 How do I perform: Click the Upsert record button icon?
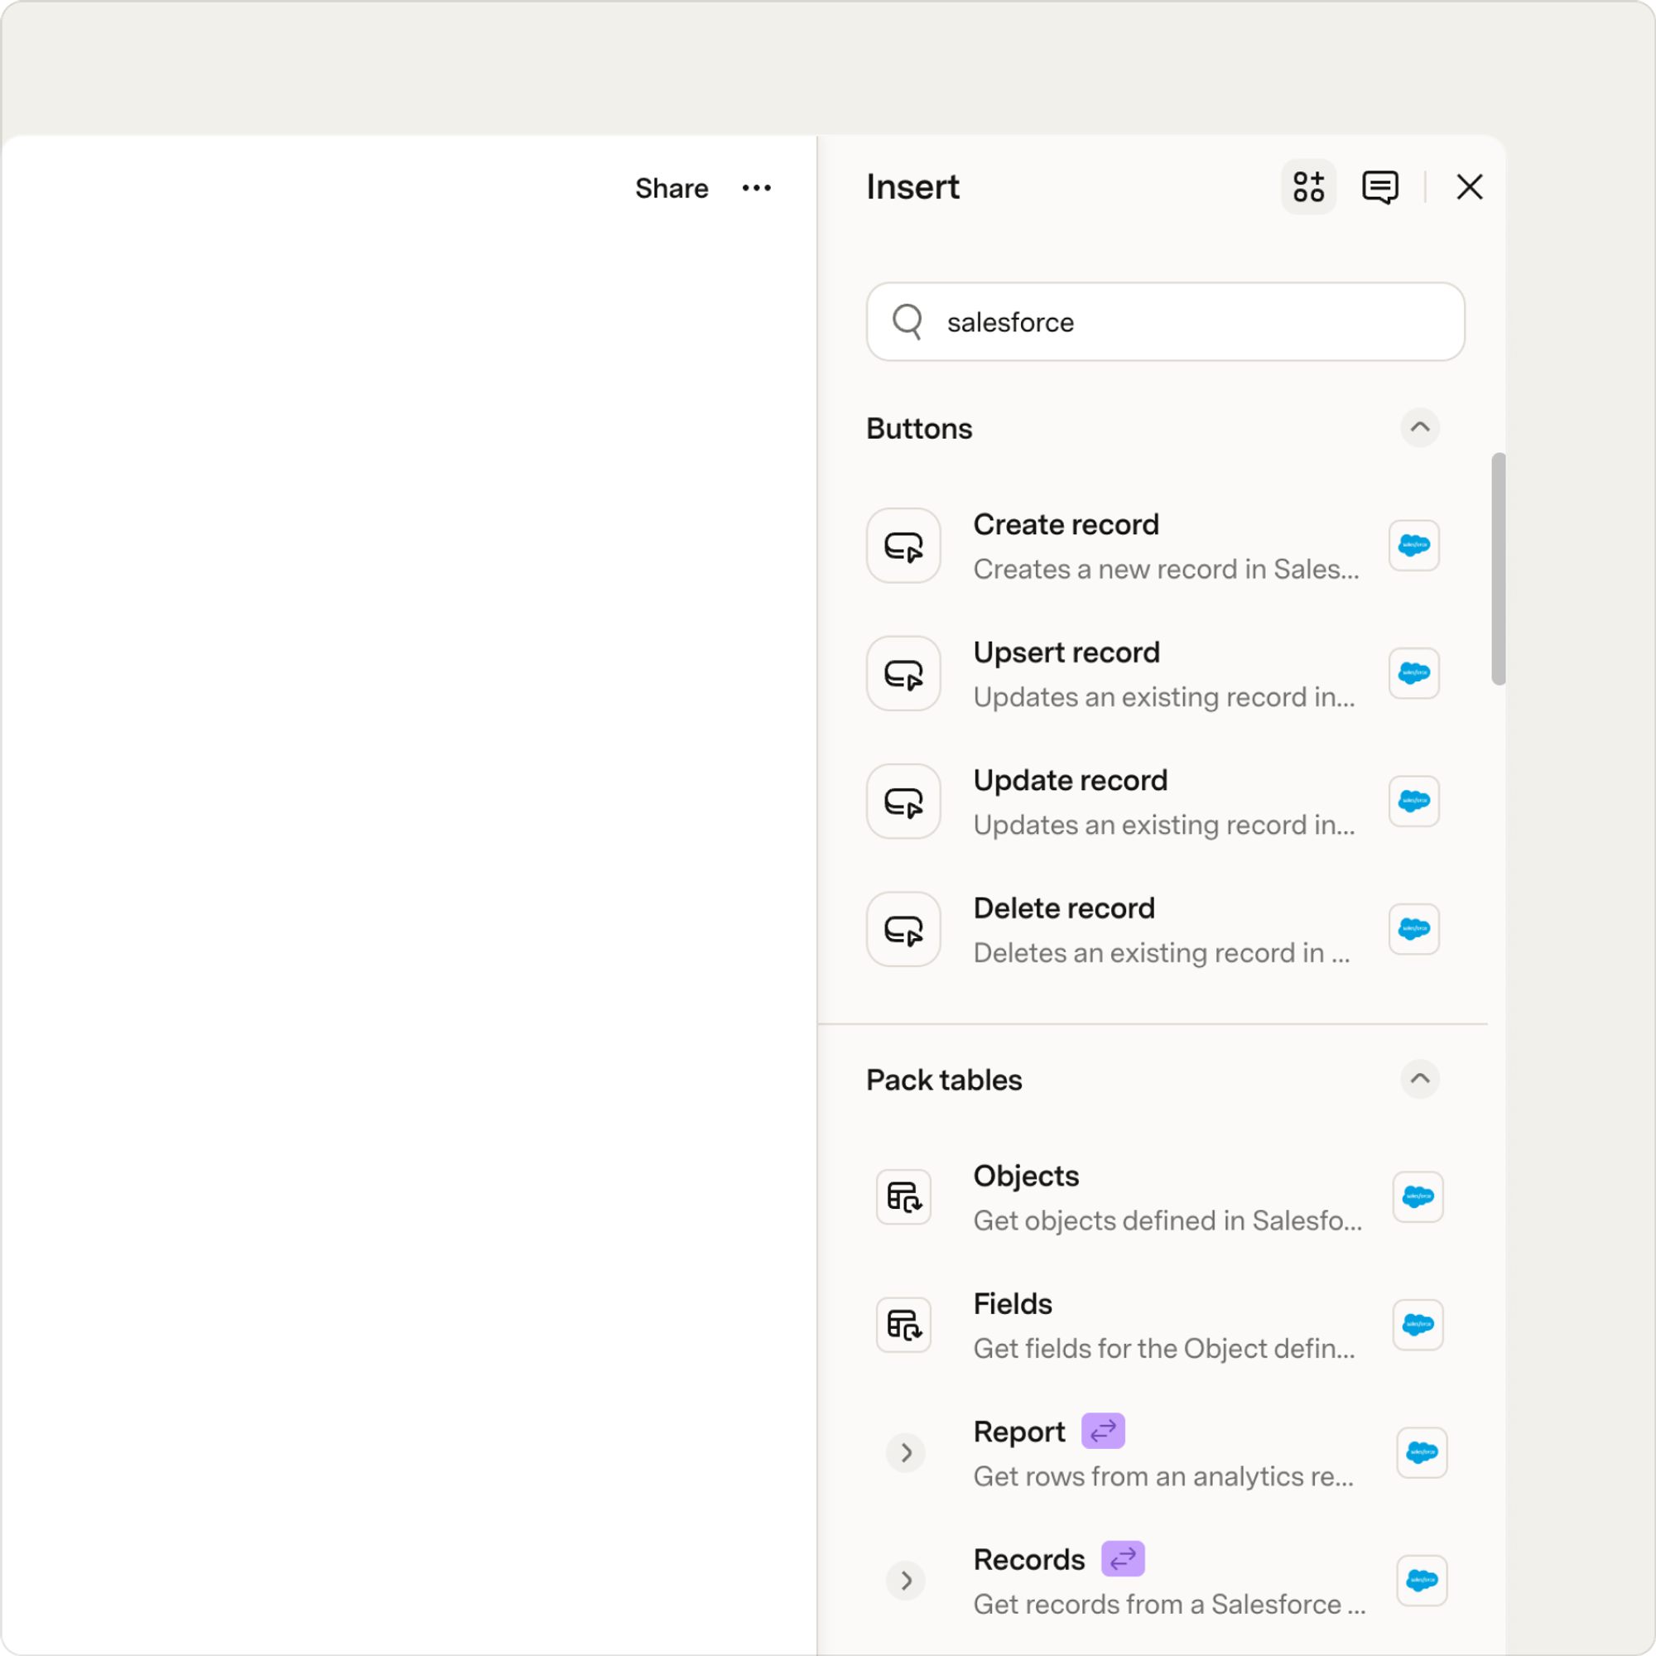point(903,673)
